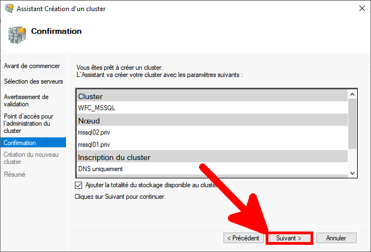Click the Création du nouveau cluster step
This screenshot has width=371, height=252.
pyautogui.click(x=31, y=158)
